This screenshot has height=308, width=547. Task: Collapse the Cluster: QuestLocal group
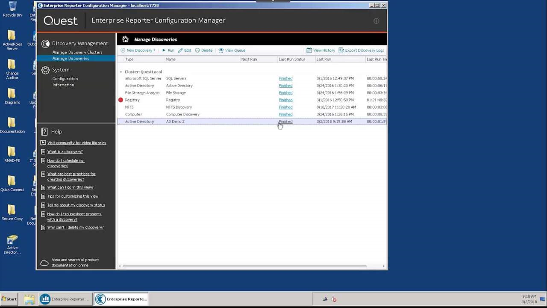pos(121,72)
